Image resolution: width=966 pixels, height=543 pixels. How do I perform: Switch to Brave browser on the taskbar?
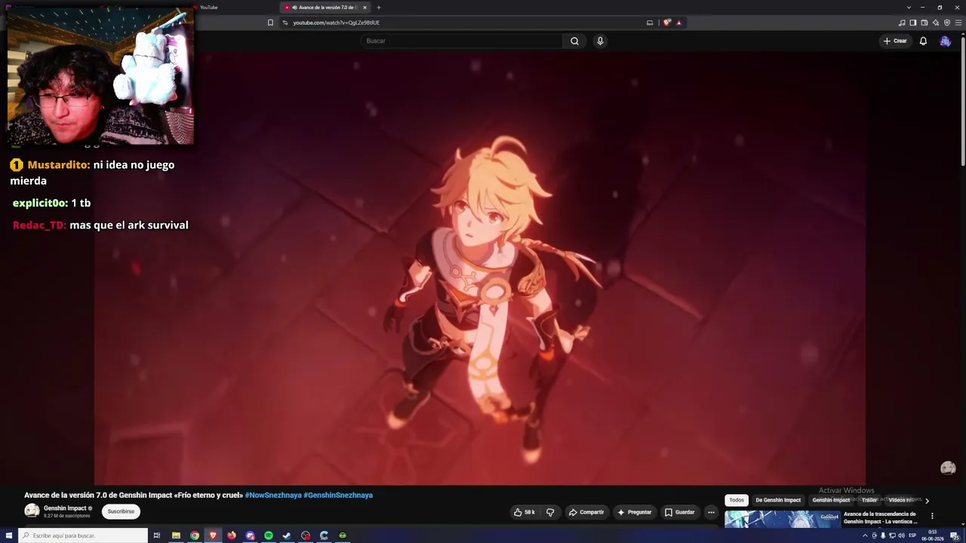pyautogui.click(x=213, y=535)
